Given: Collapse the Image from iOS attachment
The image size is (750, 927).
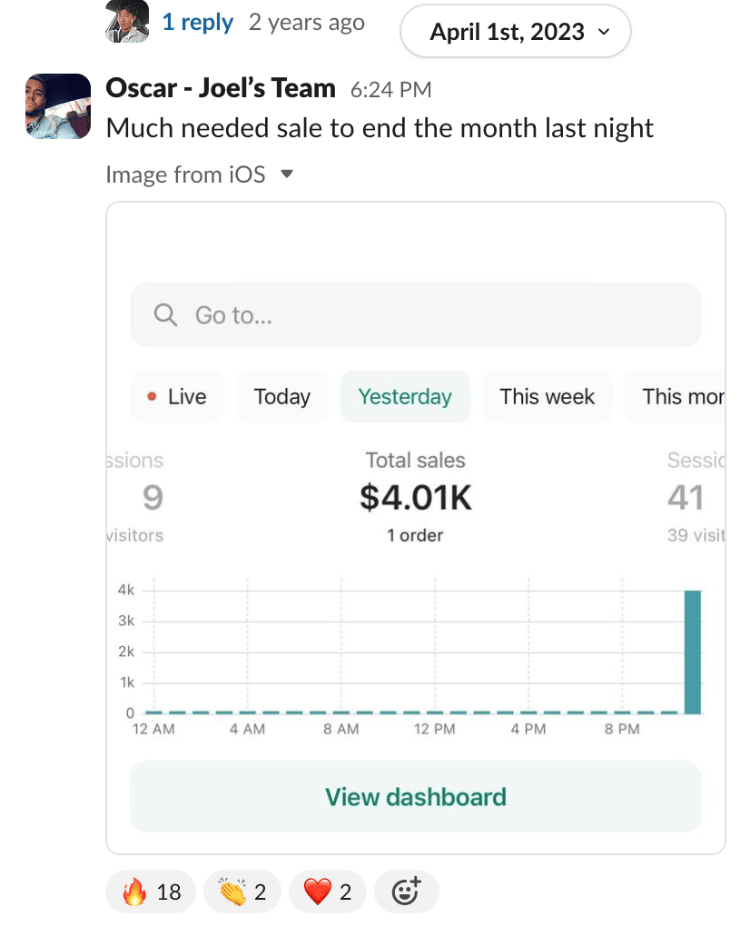Looking at the screenshot, I should click(x=287, y=174).
